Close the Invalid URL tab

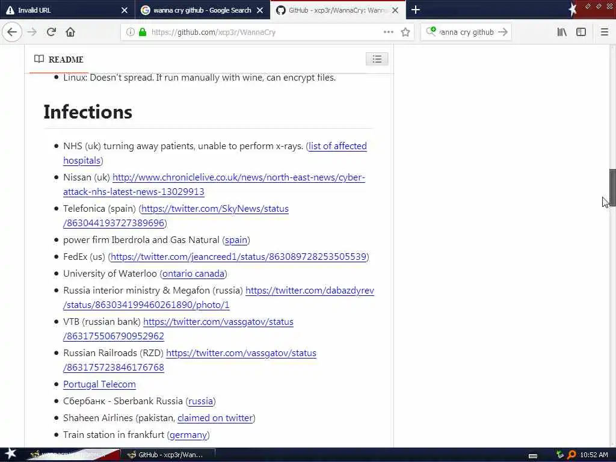(125, 10)
